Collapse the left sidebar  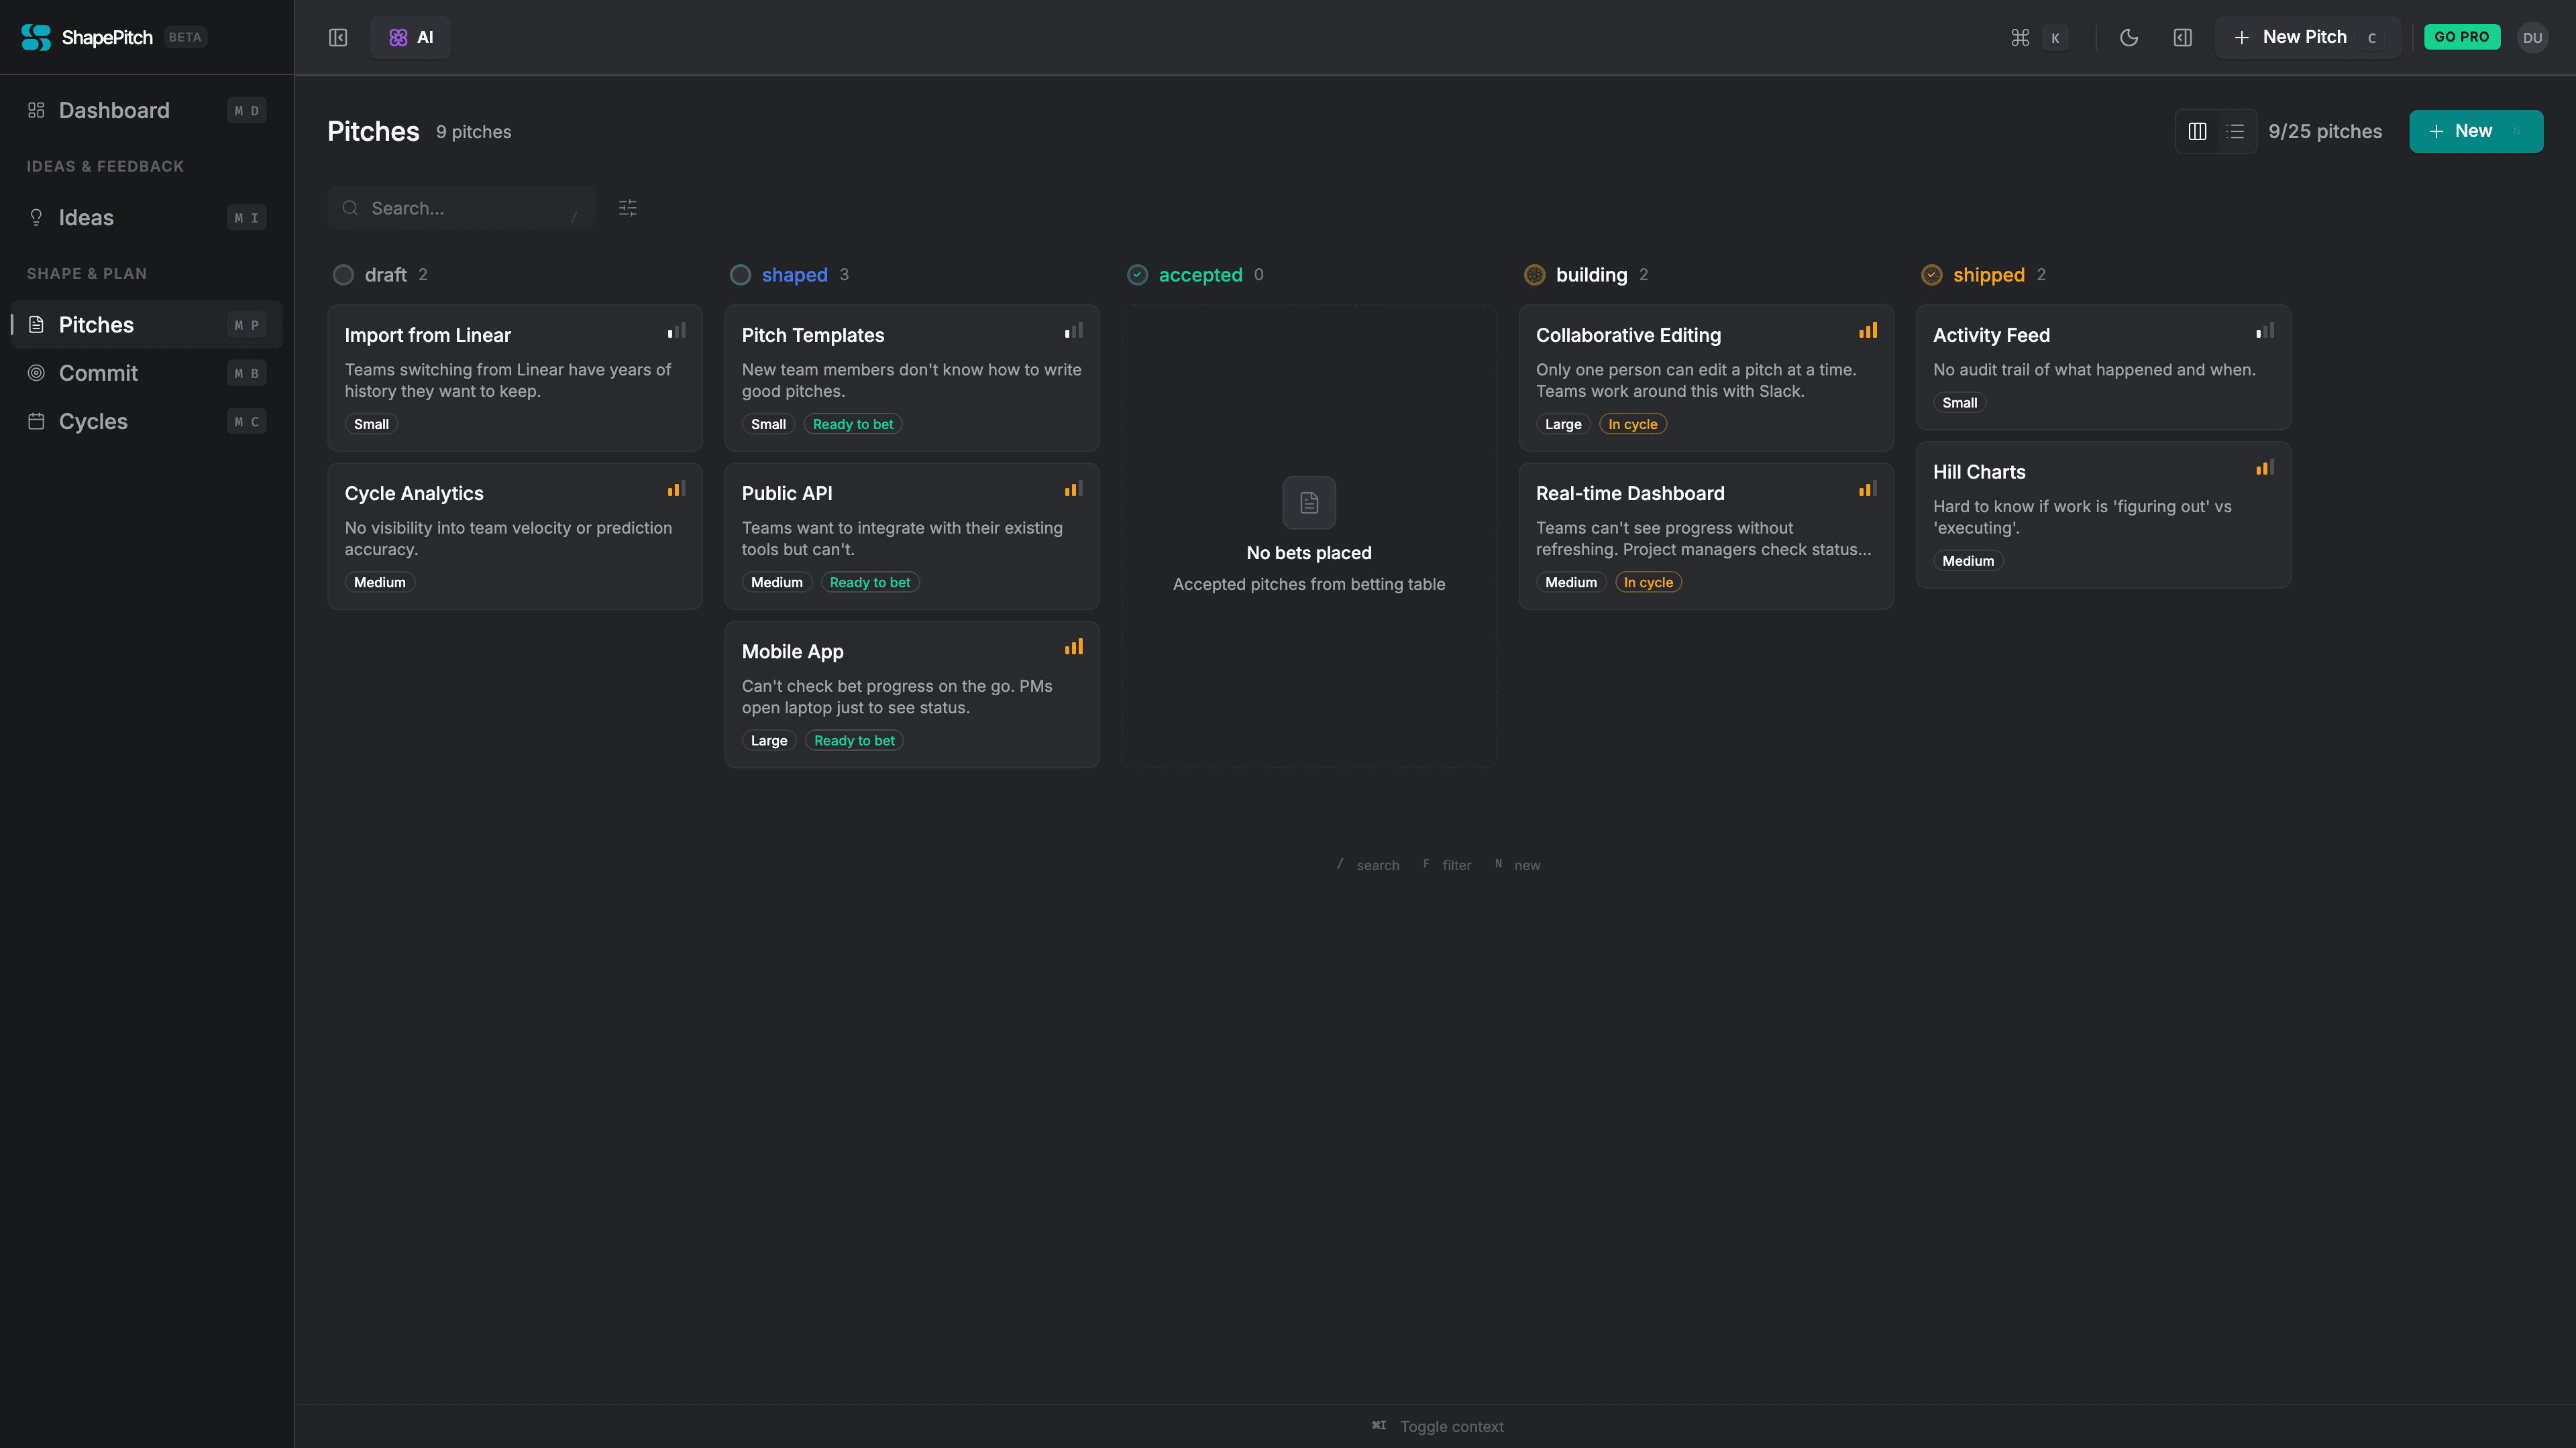click(338, 37)
